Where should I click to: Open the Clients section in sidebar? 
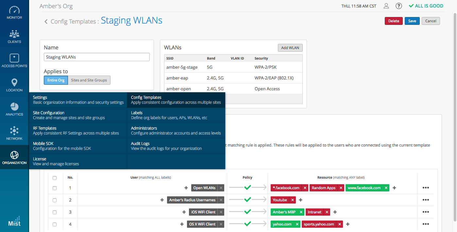click(x=14, y=36)
